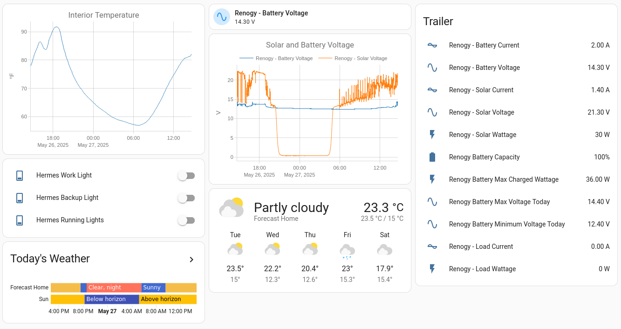
Task: Open the Renogy Battery Capacity row label
Action: pos(485,157)
